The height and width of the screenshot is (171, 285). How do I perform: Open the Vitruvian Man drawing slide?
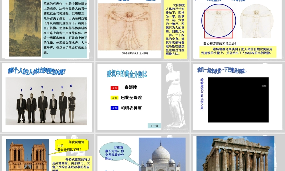coord(129,27)
